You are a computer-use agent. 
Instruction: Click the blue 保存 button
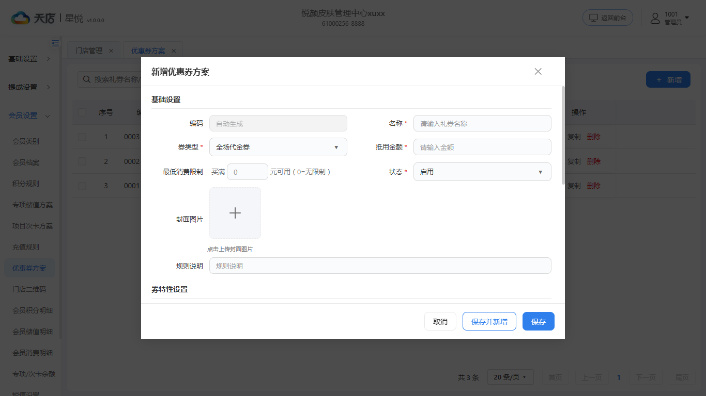(539, 321)
